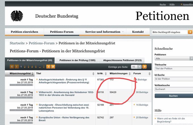Click the progress bar of the Grundgesetz petition
193x125 pixels.
[21, 110]
